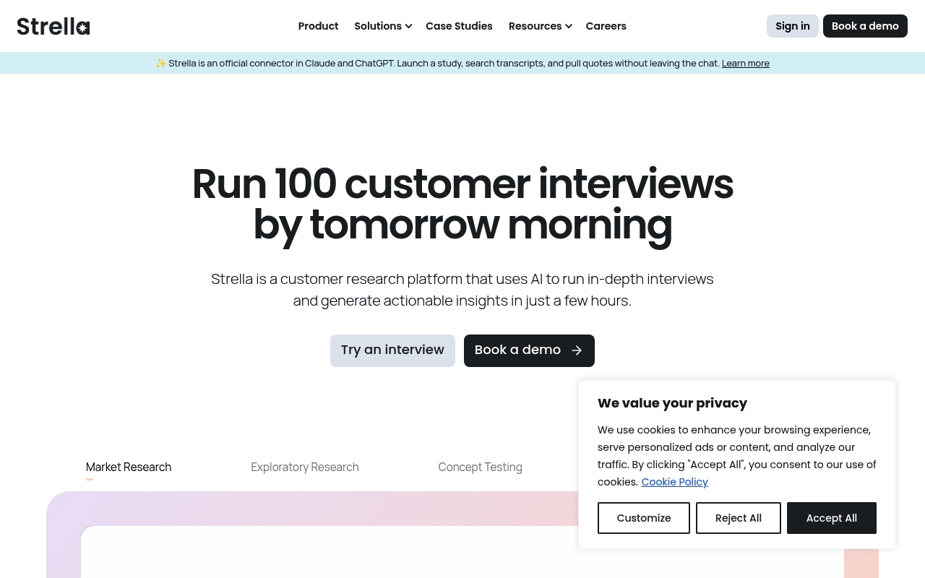
Task: Click the Try an interview button
Action: [x=392, y=350]
